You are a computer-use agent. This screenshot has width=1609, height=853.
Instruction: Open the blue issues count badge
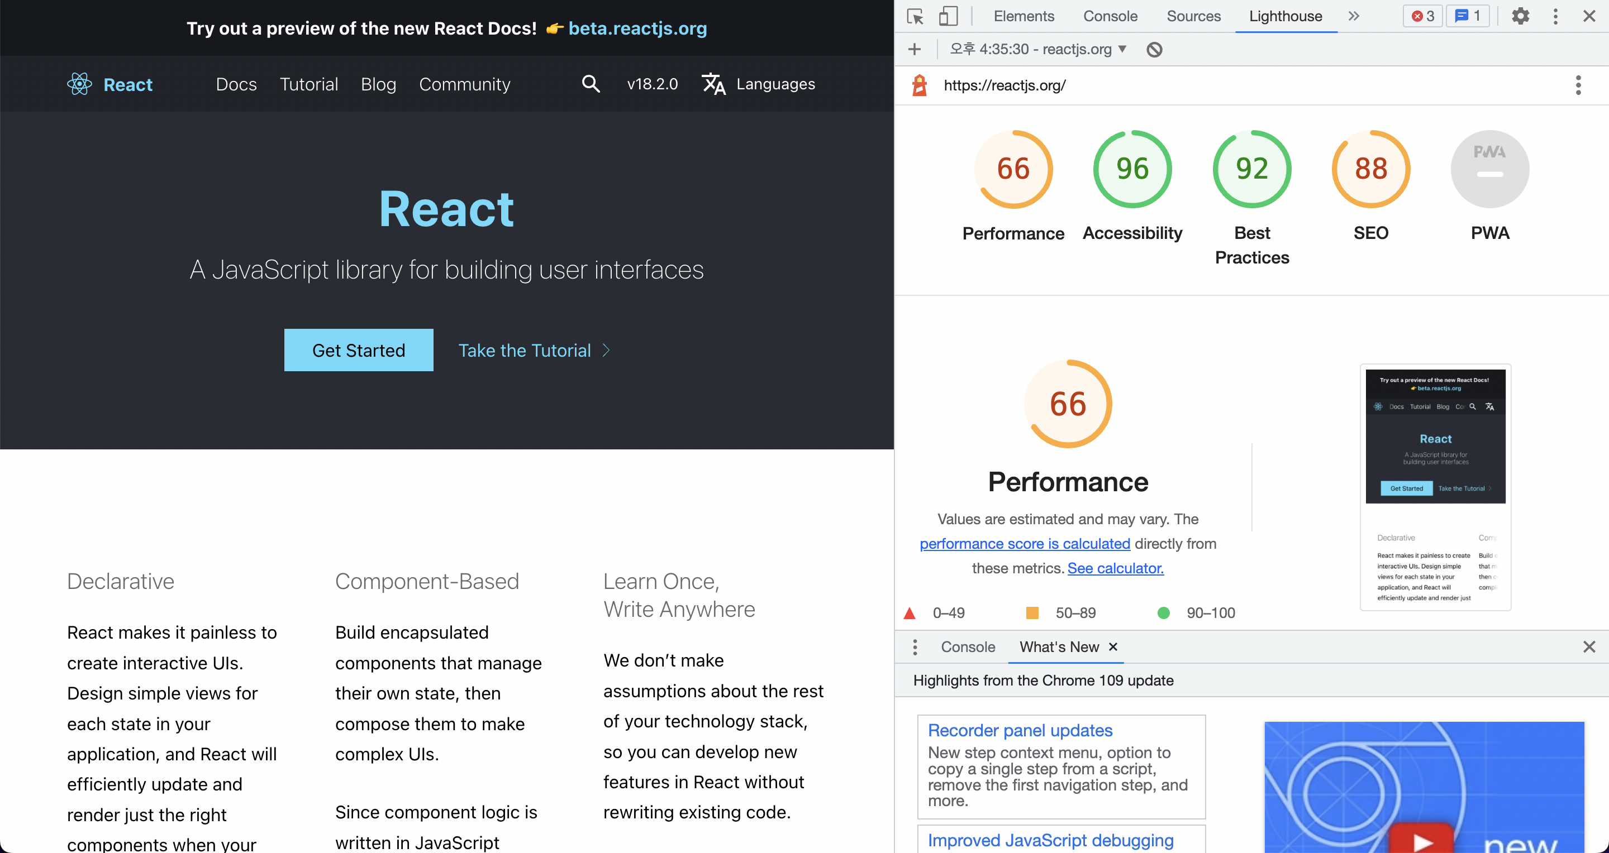tap(1467, 16)
